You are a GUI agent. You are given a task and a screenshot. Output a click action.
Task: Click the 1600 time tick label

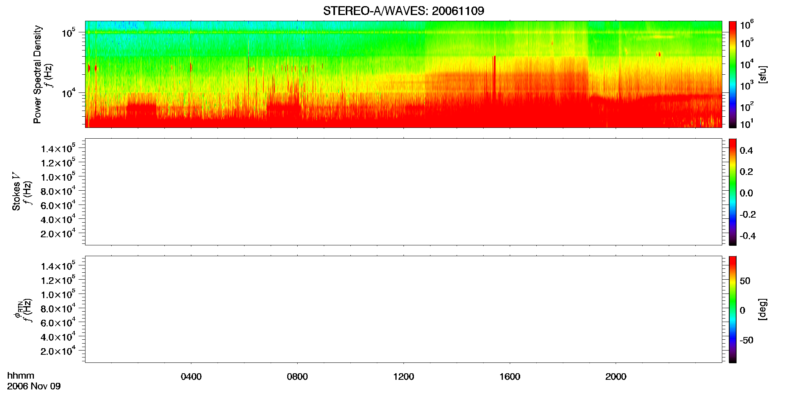510,377
